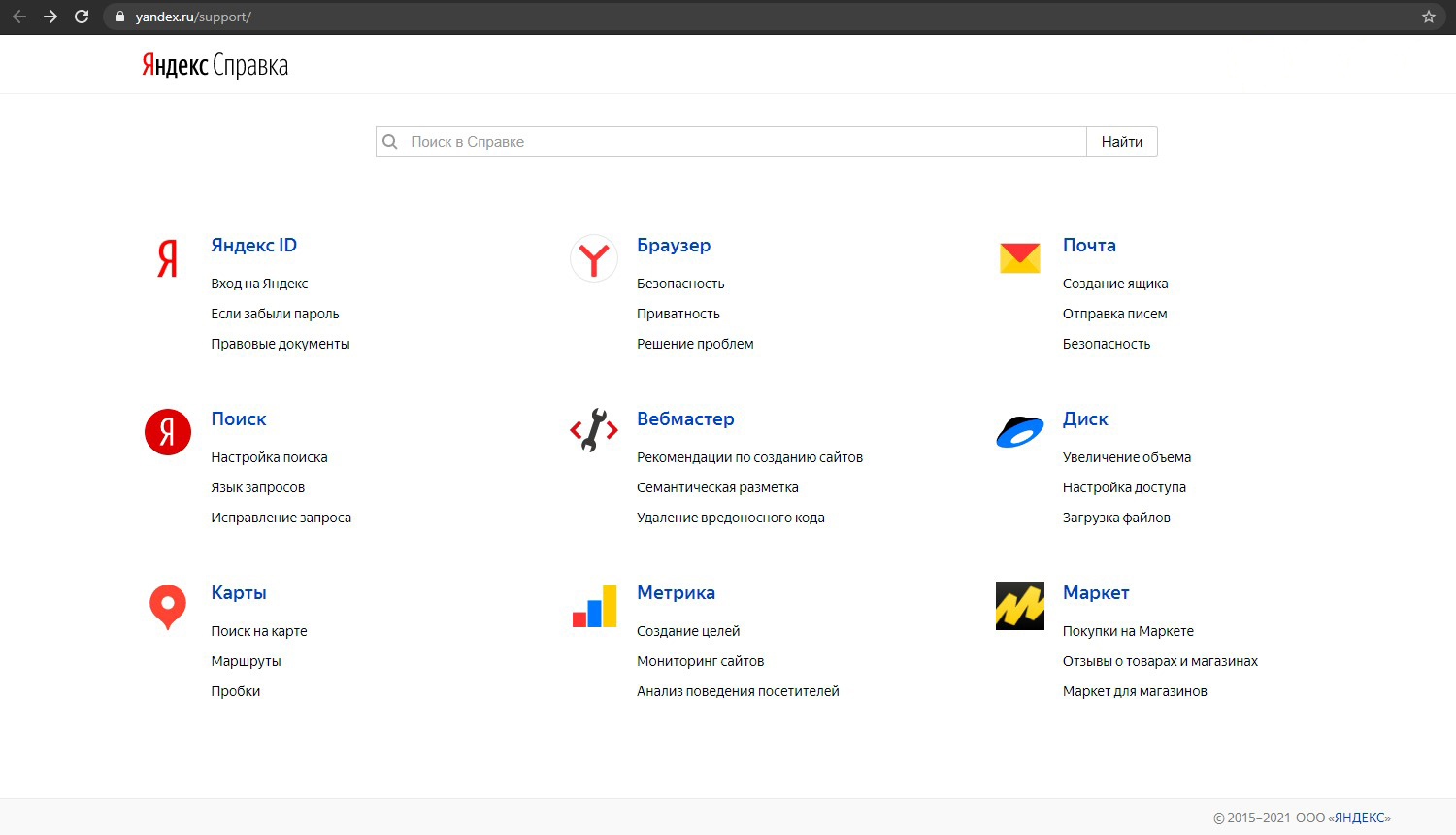Click the Вебмастер wrench icon
This screenshot has width=1456, height=835.
593,431
